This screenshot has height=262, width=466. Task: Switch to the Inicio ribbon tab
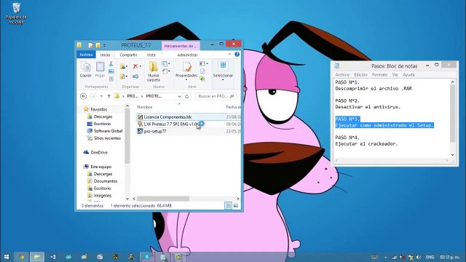click(x=105, y=55)
